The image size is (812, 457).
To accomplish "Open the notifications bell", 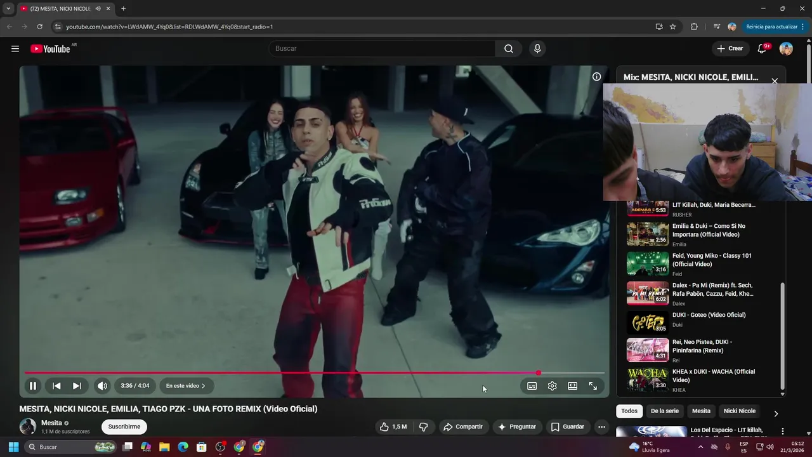I will [x=763, y=49].
